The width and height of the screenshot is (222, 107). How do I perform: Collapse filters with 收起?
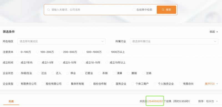tap(214, 32)
